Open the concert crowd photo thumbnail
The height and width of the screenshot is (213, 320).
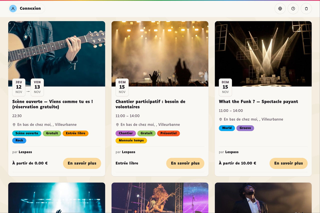[x=160, y=54]
